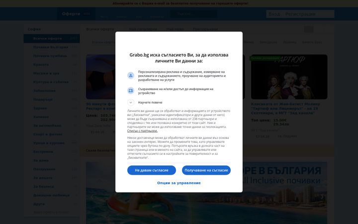Expand the Научете повече chevron
The width and height of the screenshot is (358, 224).
[131, 103]
